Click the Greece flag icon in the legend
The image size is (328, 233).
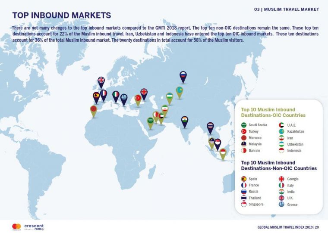tap(281, 205)
